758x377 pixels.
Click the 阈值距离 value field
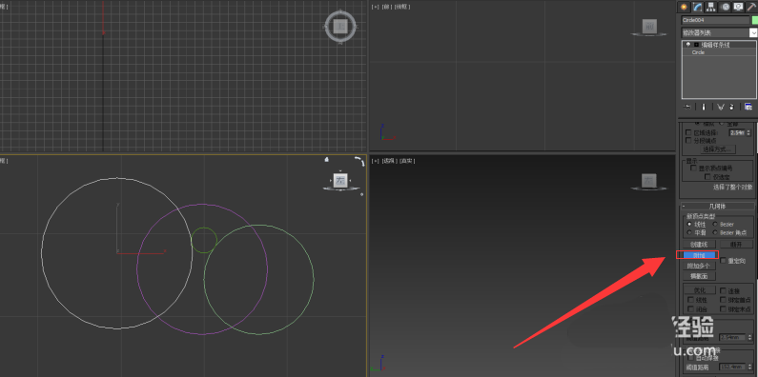[732, 367]
